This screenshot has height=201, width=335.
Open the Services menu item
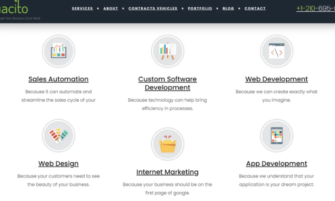(x=82, y=8)
